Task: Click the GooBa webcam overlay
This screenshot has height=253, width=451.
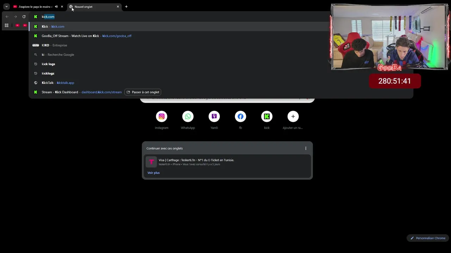Action: tap(389, 37)
